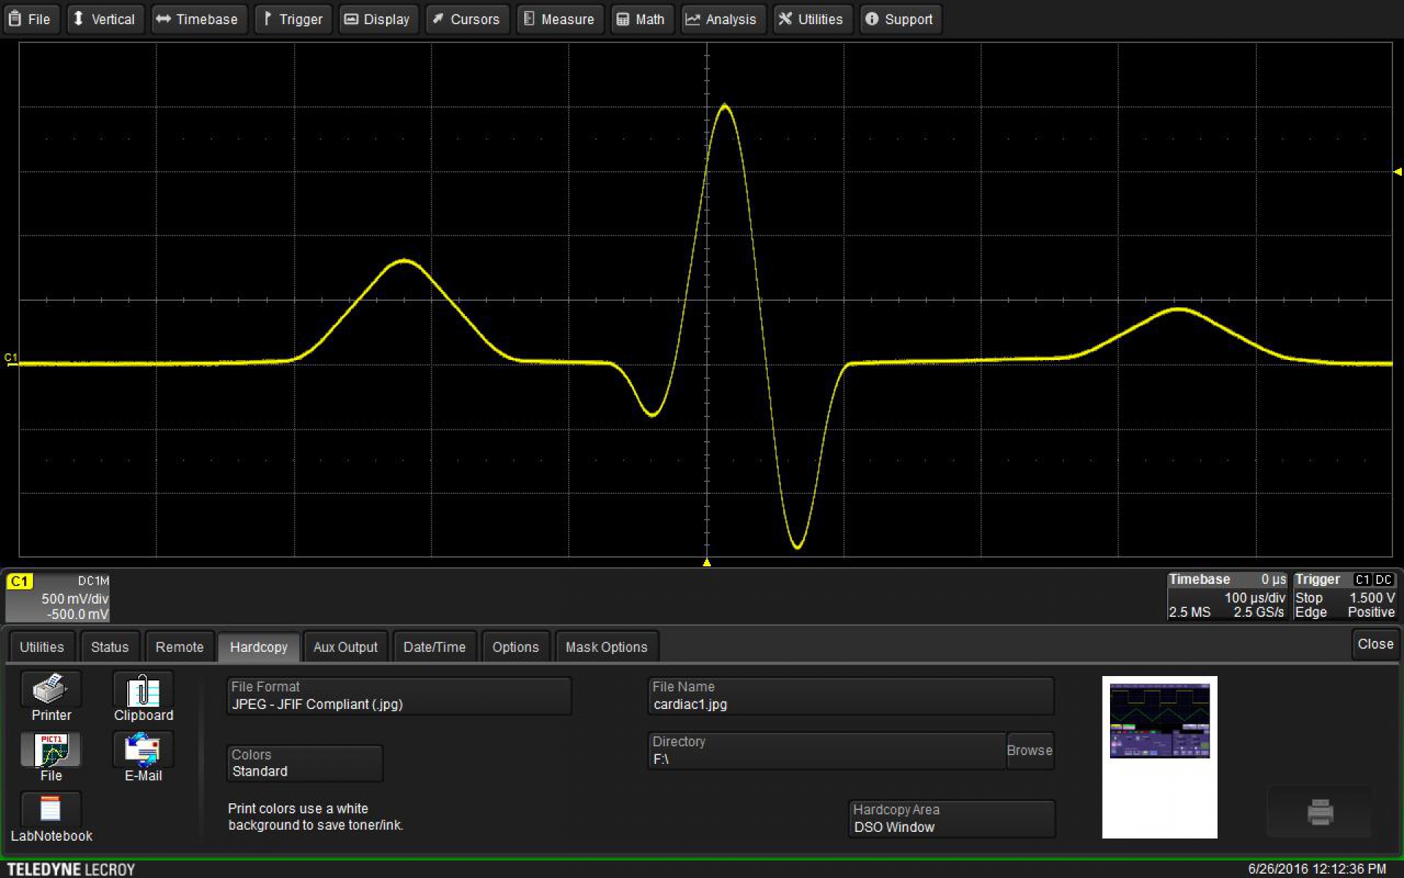Click the C1 channel descriptor box

pyautogui.click(x=58, y=597)
